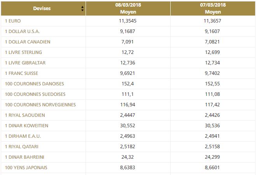Open 100 COURONNES DANOISES row

tap(35, 84)
